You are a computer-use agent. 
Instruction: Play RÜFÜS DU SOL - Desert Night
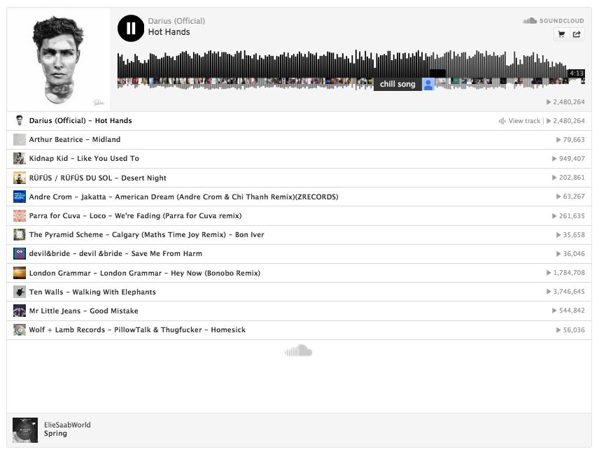pyautogui.click(x=97, y=178)
